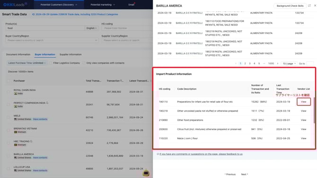
Task: Open the BRENNTAG VIETNAM purchaser row
Action: [79, 130]
